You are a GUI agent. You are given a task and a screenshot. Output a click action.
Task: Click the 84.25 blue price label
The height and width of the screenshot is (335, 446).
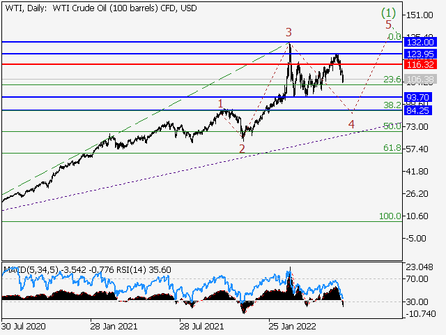(418, 110)
